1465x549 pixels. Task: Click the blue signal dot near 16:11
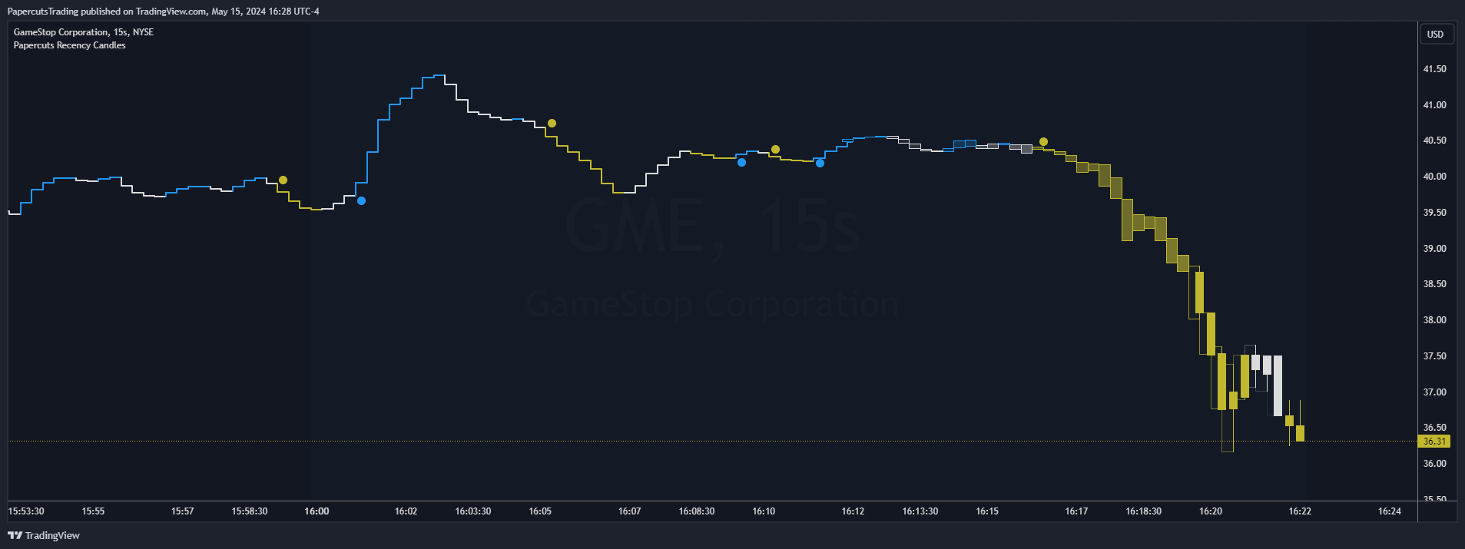pos(820,163)
